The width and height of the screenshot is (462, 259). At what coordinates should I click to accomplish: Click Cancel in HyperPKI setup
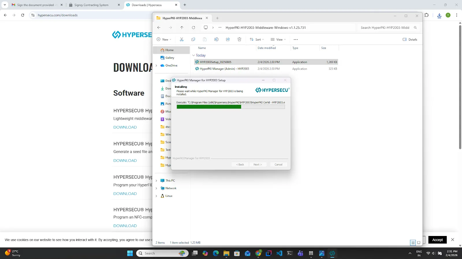tap(279, 165)
